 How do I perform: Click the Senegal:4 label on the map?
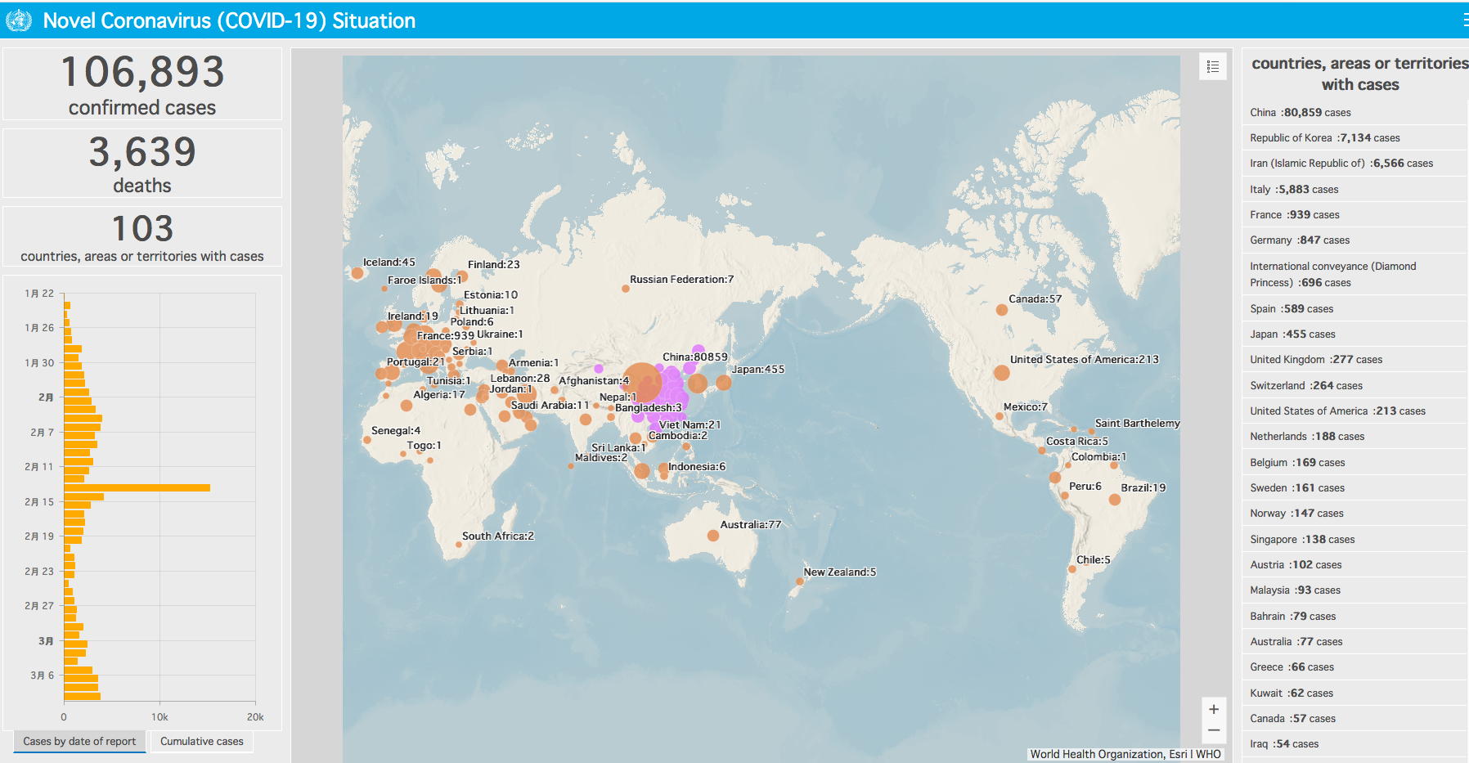point(395,431)
